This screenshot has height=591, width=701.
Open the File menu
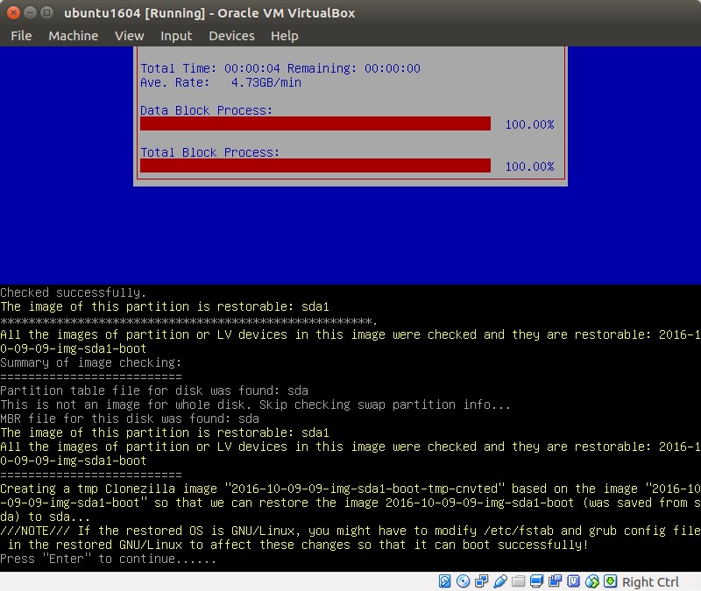click(x=21, y=36)
